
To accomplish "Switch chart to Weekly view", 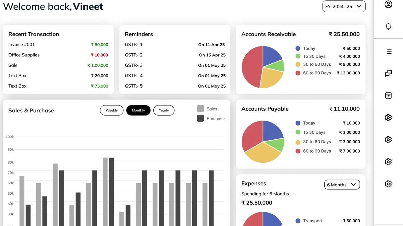I will pos(111,110).
